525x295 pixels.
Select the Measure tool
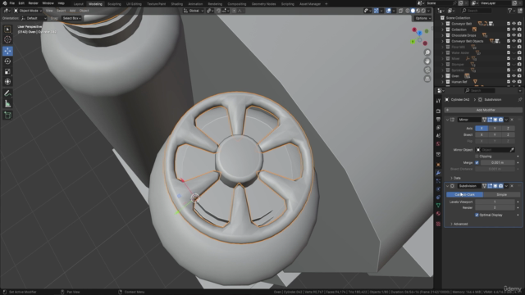pyautogui.click(x=7, y=104)
